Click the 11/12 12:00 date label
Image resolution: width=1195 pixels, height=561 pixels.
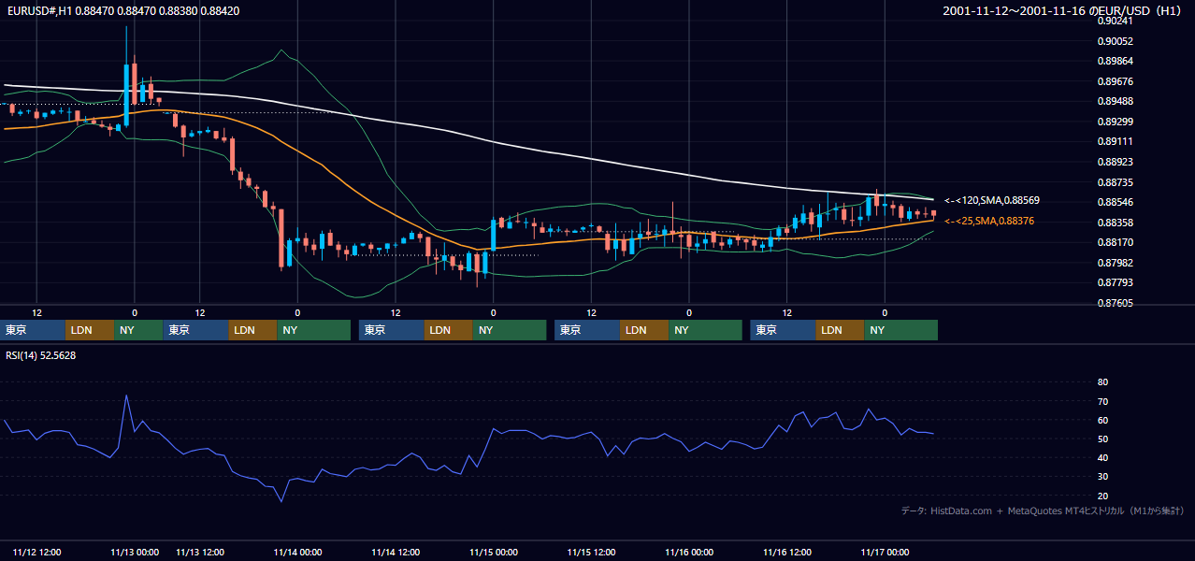click(37, 552)
